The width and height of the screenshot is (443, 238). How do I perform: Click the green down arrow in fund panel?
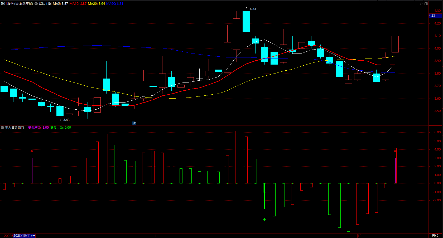point(264,219)
